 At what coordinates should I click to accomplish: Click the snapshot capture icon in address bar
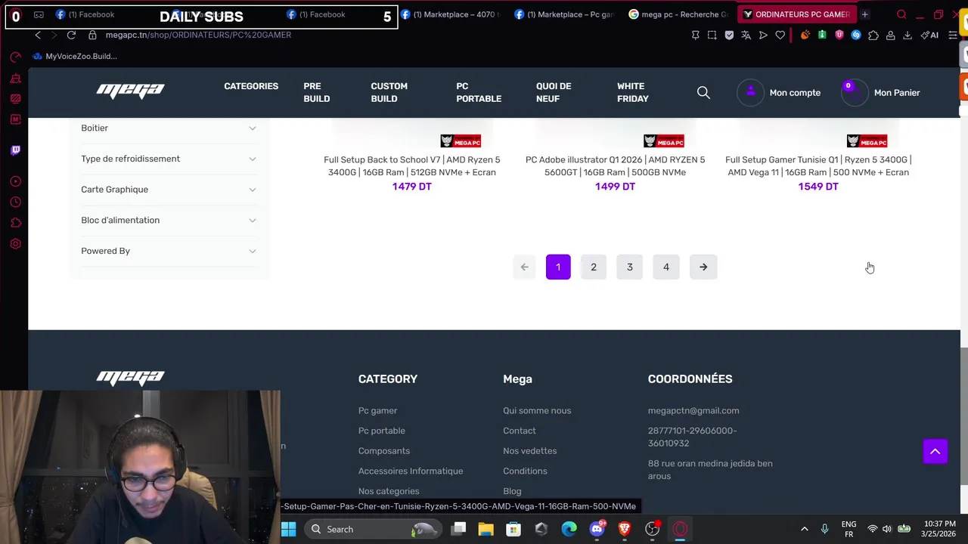pyautogui.click(x=712, y=35)
